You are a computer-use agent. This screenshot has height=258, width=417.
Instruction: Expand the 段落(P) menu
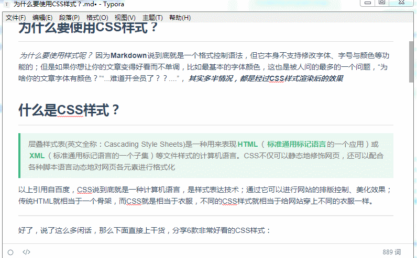click(x=70, y=18)
